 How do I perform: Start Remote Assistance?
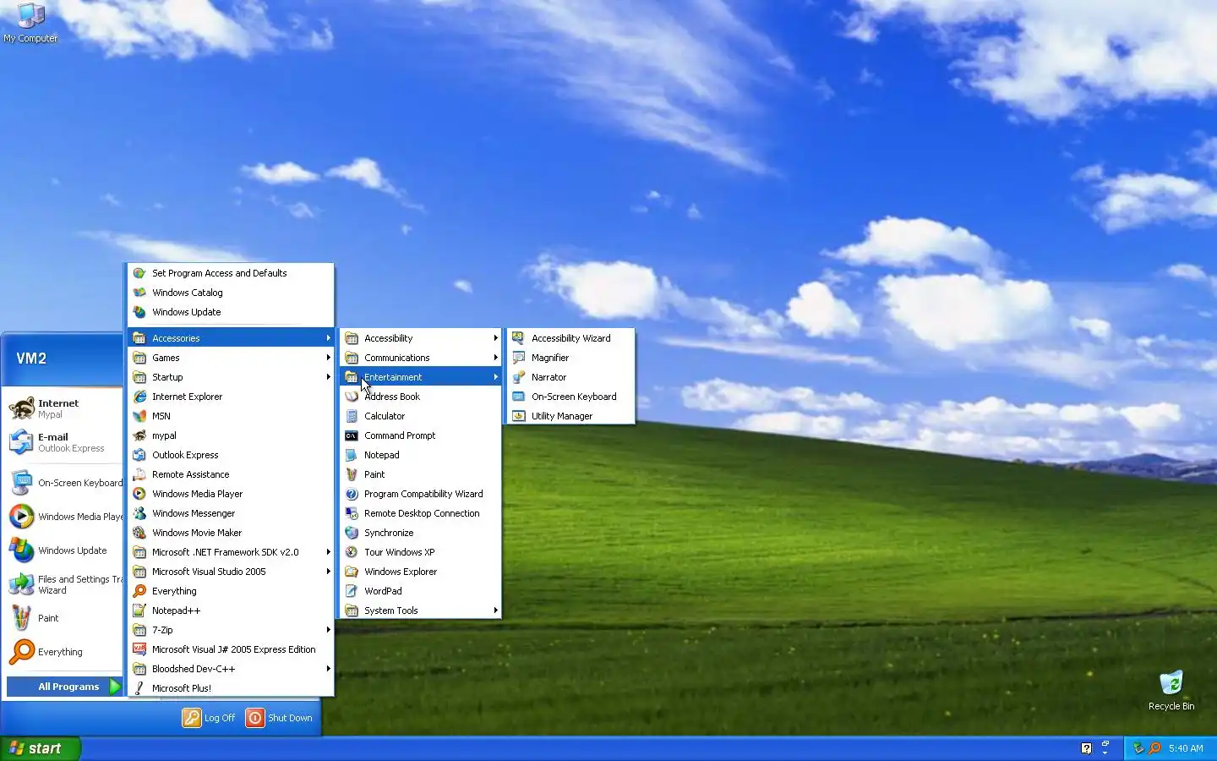click(231, 474)
